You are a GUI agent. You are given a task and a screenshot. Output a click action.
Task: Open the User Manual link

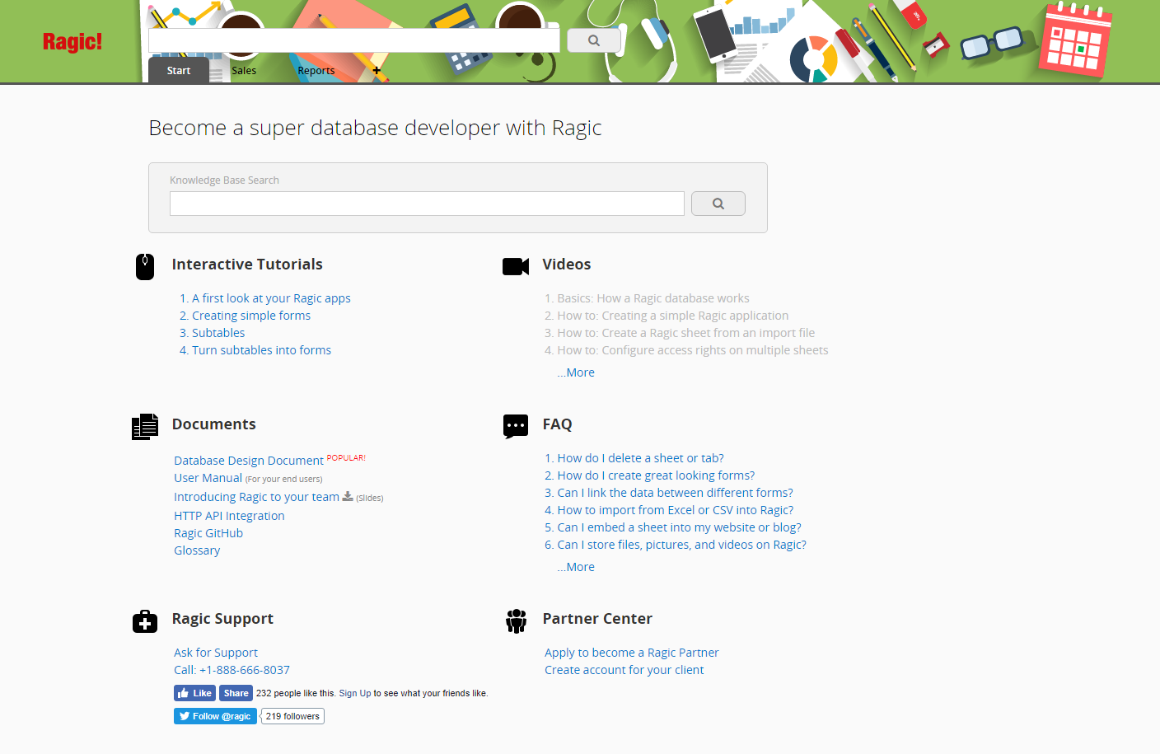pyautogui.click(x=208, y=478)
